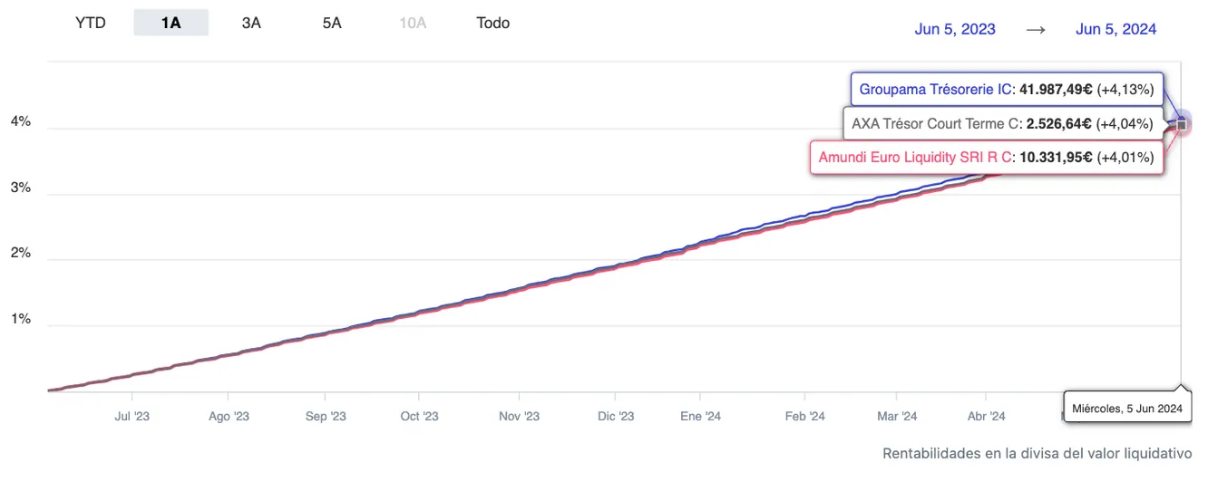
Task: Click the Jul '23 axis label
Action: pyautogui.click(x=132, y=417)
